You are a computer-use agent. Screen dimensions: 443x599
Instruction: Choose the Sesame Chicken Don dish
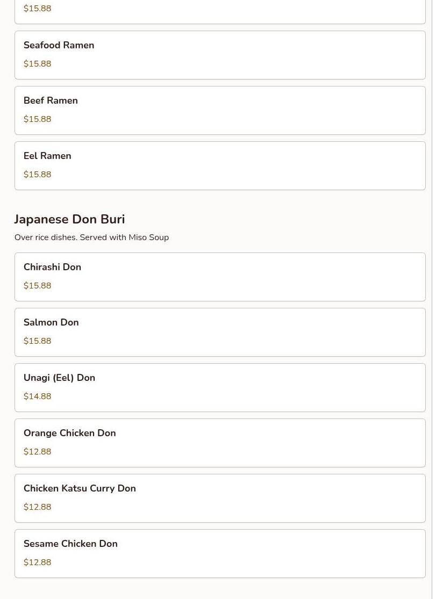click(x=220, y=554)
